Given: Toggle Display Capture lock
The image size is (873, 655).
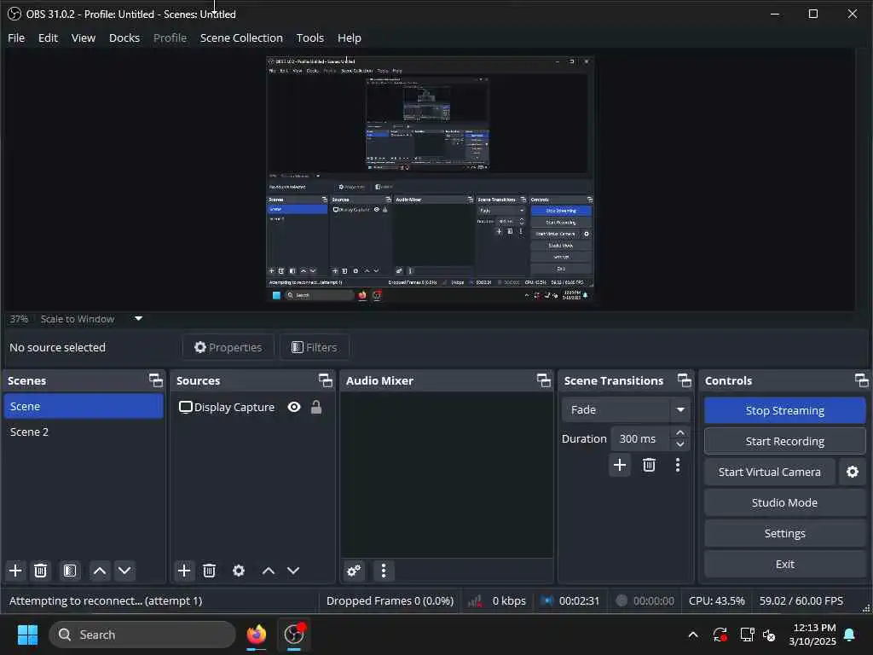Looking at the screenshot, I should pos(316,407).
